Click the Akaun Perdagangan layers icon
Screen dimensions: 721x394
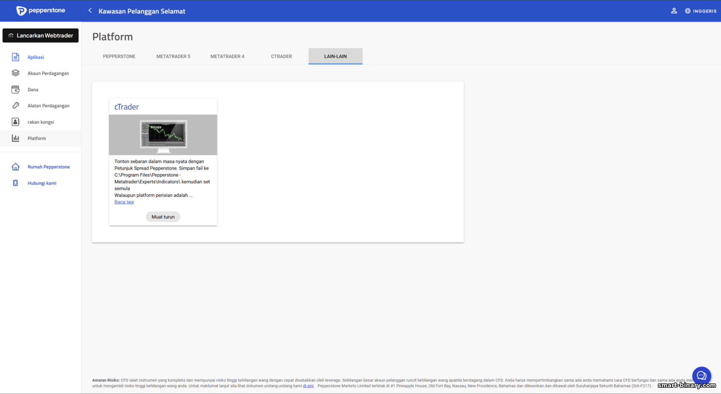[x=15, y=73]
